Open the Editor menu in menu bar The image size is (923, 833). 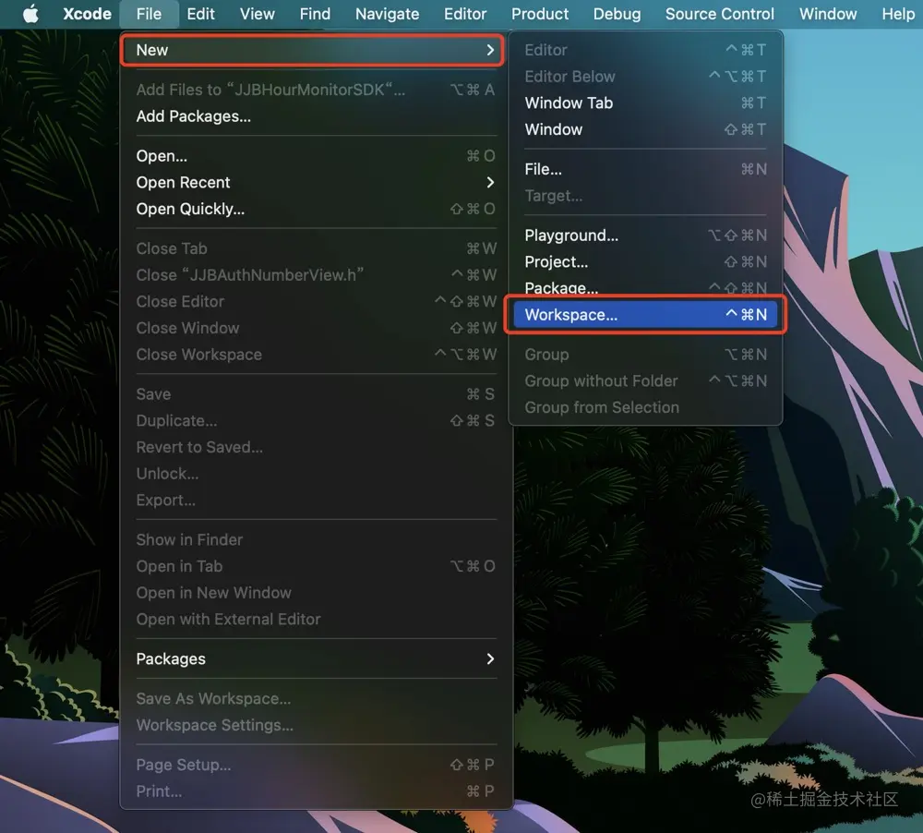(x=465, y=14)
